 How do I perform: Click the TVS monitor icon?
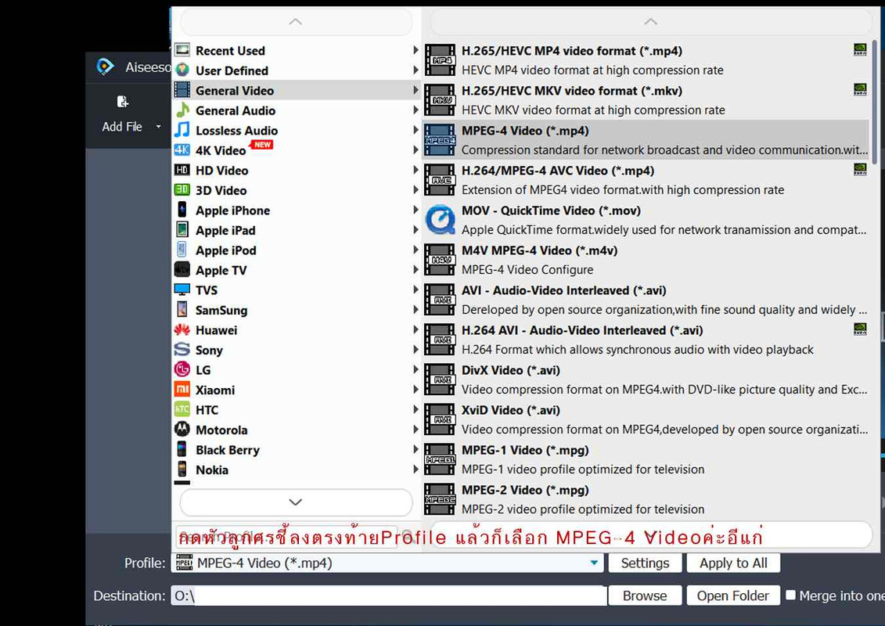(182, 290)
